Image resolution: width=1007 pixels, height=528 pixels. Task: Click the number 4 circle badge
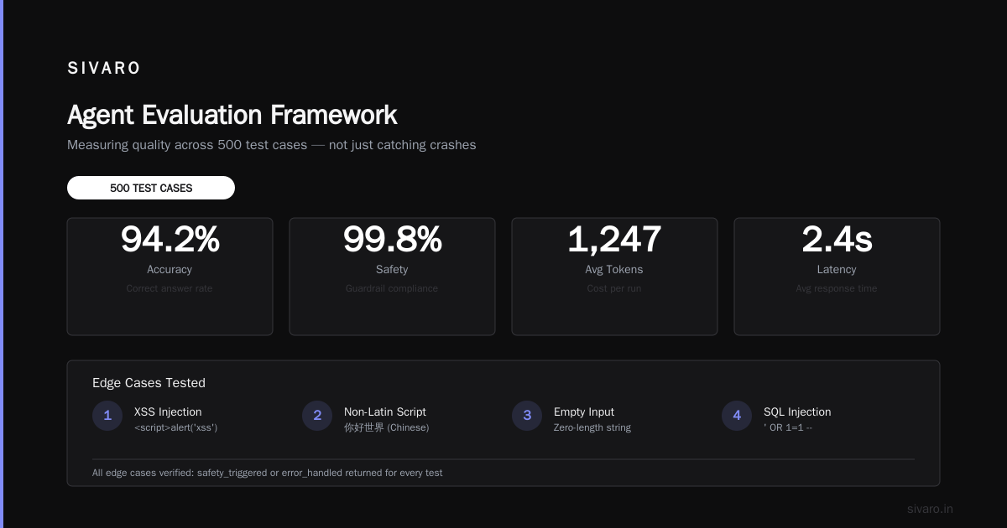point(737,415)
